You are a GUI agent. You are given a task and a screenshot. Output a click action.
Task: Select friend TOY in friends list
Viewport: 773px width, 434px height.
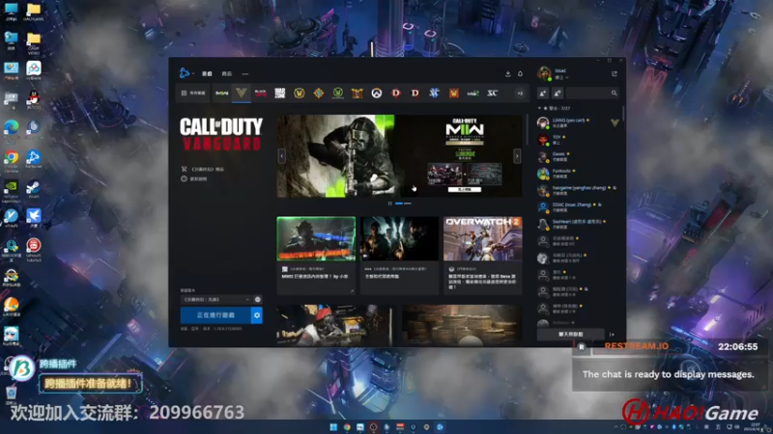[x=578, y=140]
